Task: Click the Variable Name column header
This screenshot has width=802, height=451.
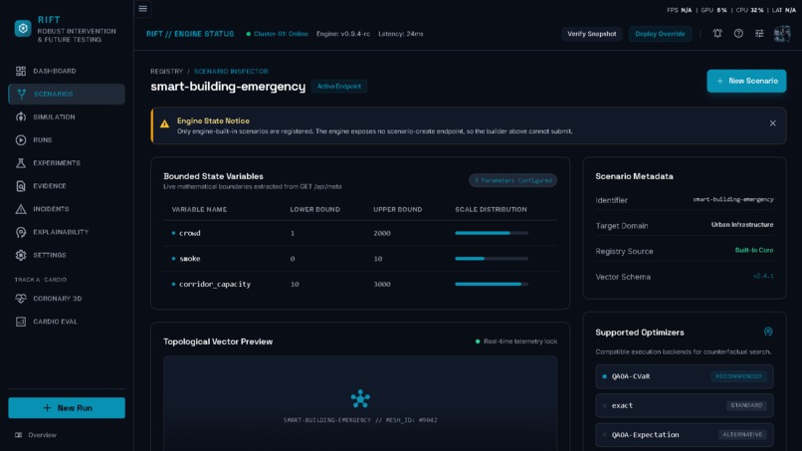Action: [199, 209]
